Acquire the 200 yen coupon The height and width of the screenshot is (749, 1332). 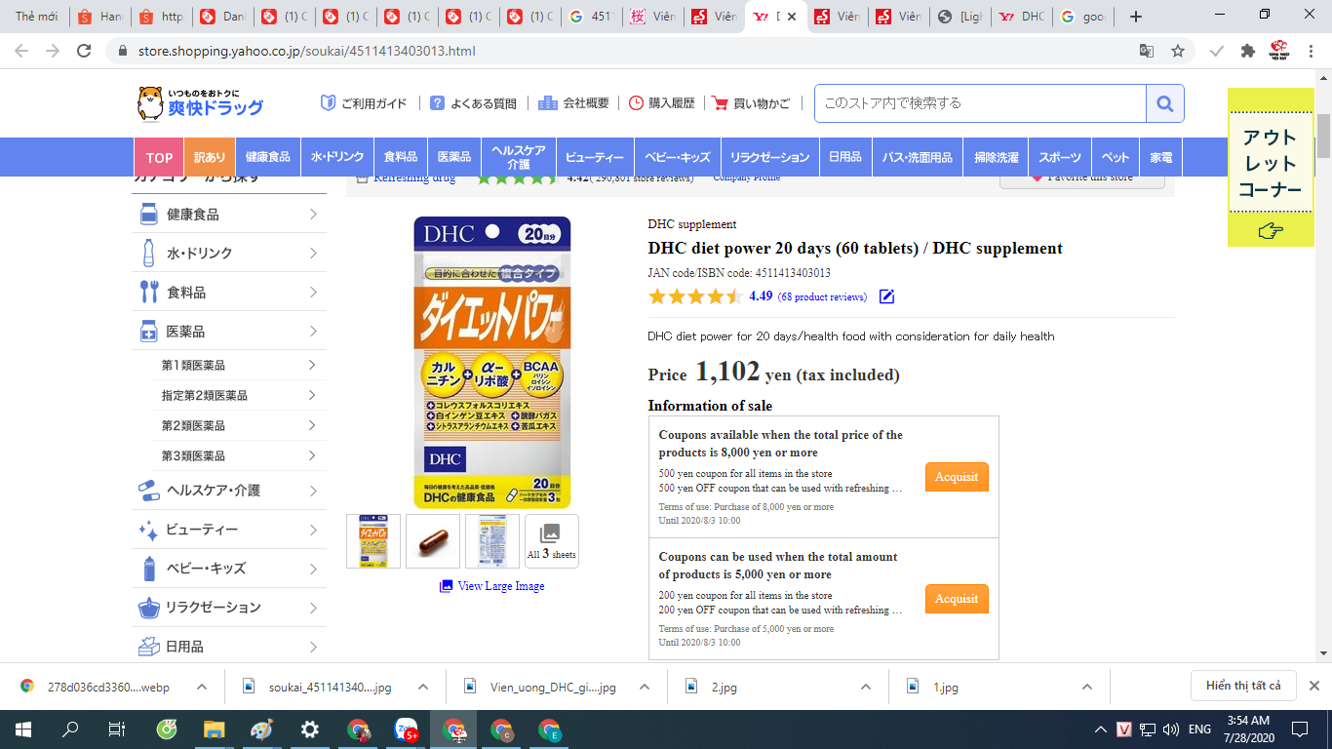click(x=957, y=599)
